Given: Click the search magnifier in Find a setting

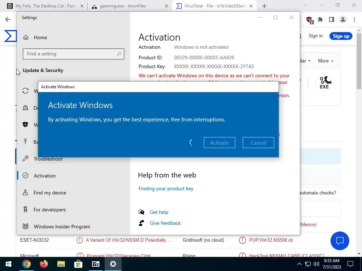Looking at the screenshot, I should (119, 54).
